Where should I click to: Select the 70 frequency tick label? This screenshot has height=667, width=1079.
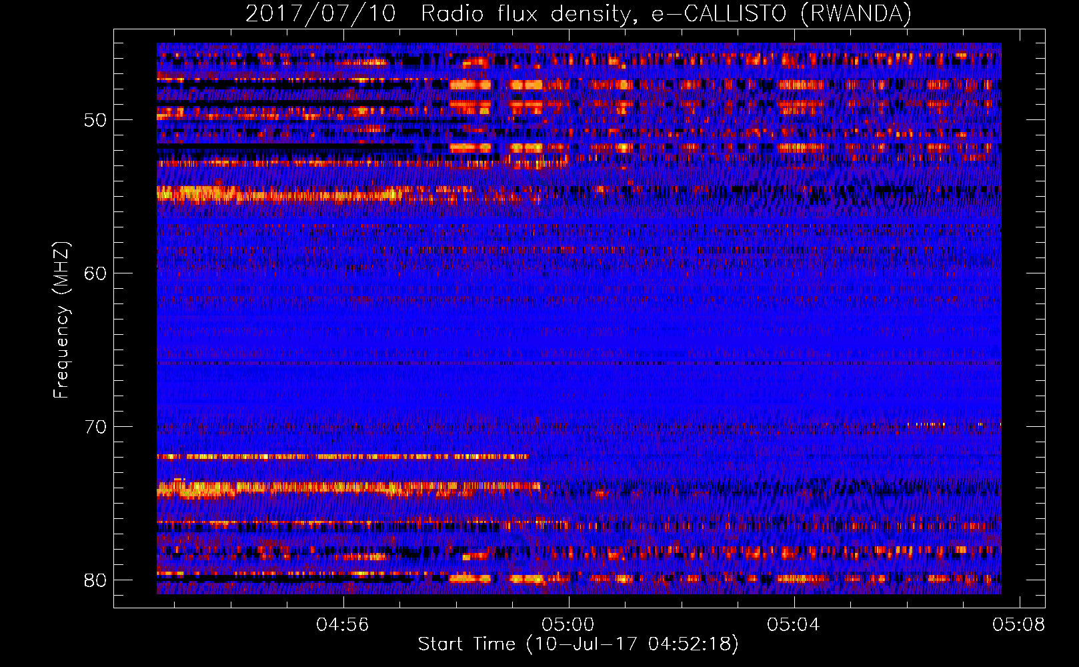point(95,427)
